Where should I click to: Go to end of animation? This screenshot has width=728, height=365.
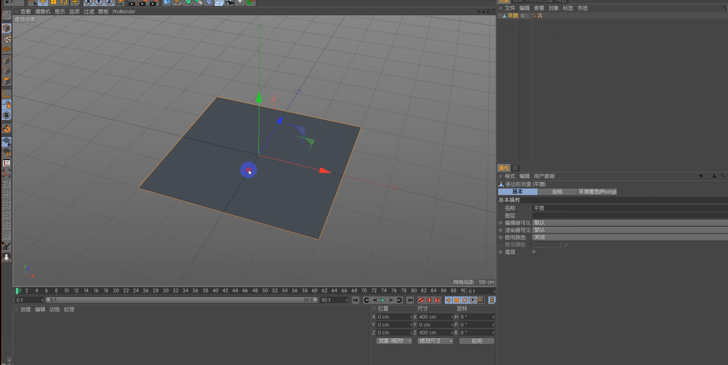[x=410, y=300]
